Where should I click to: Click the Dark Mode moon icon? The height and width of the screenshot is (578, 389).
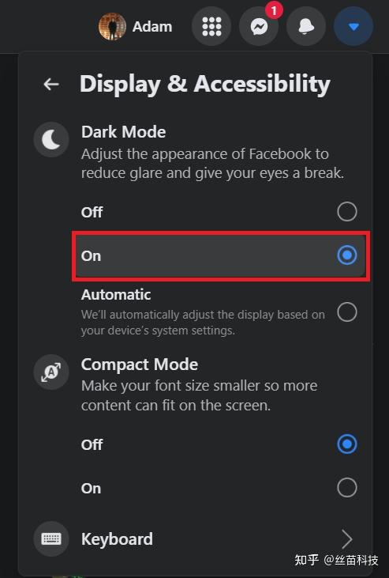coord(51,140)
